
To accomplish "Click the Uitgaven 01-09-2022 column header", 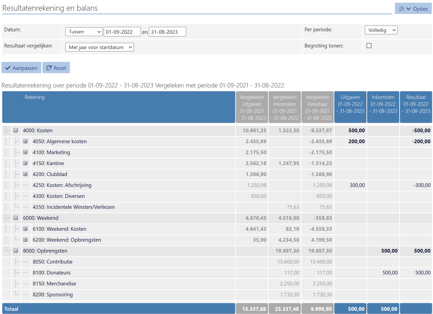I will pyautogui.click(x=350, y=107).
